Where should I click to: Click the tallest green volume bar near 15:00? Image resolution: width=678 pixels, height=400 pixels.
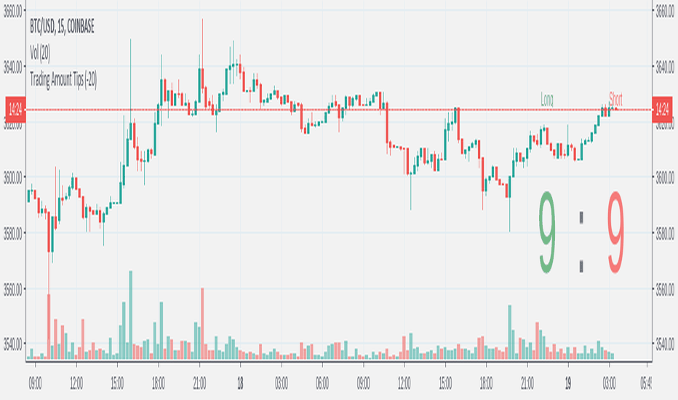click(131, 315)
